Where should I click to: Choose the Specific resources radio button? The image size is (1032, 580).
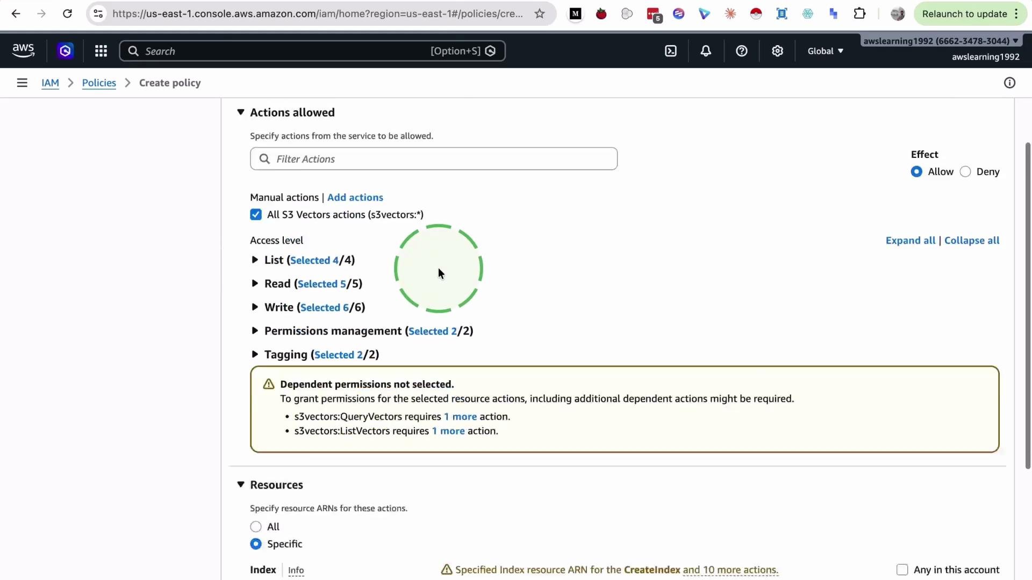tap(256, 544)
